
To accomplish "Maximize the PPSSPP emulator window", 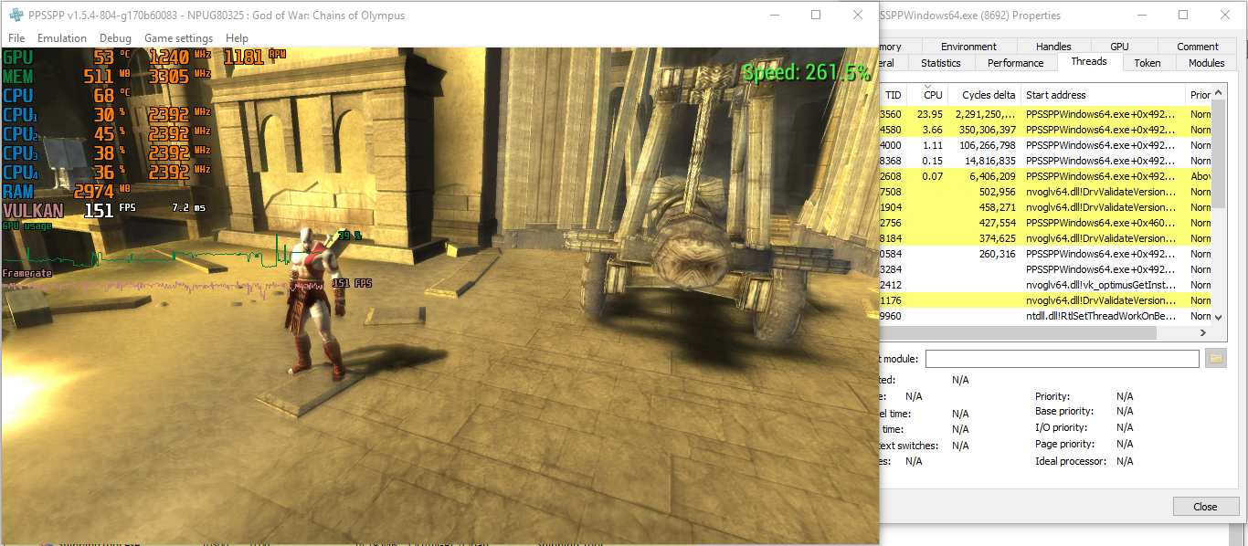I will tap(816, 15).
